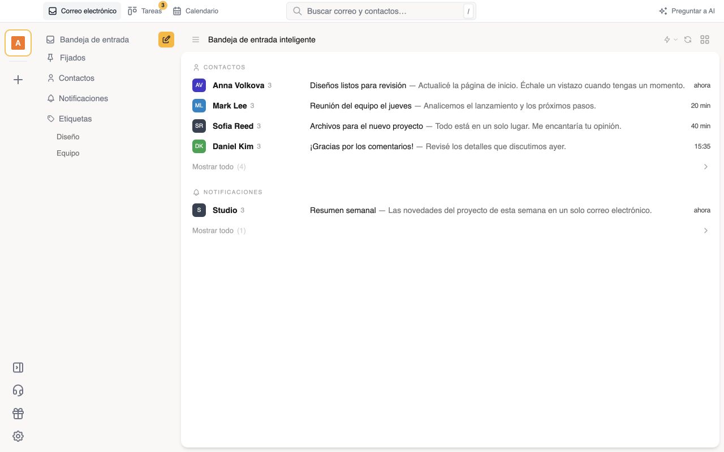Screen dimensions: 724x452
Task: Open the 'Resumen semanal' email
Action: click(451, 210)
